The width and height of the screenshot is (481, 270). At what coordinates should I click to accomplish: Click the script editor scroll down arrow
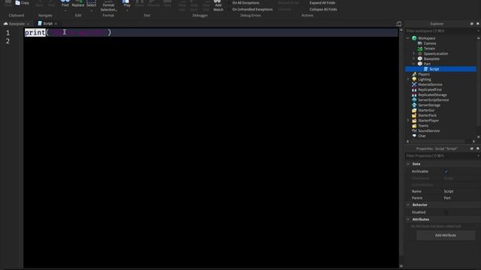click(401, 266)
